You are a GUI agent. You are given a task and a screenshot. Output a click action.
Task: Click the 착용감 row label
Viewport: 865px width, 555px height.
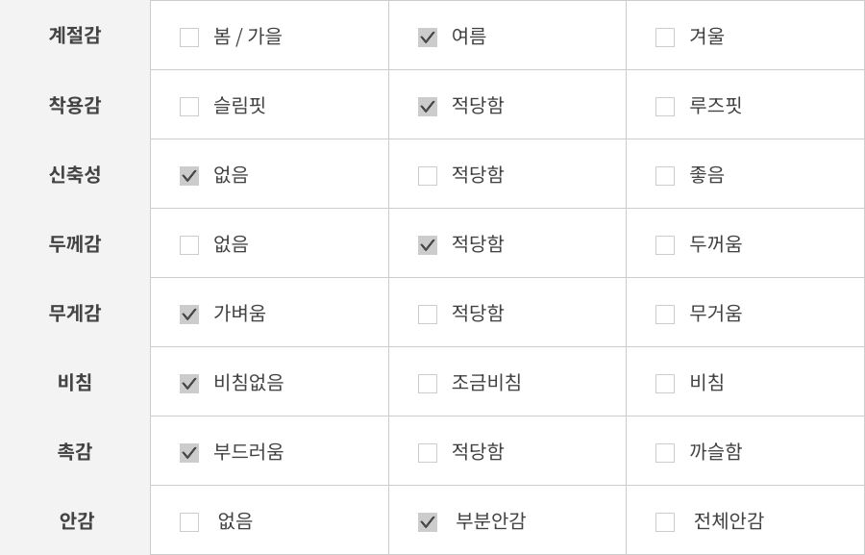coord(75,105)
